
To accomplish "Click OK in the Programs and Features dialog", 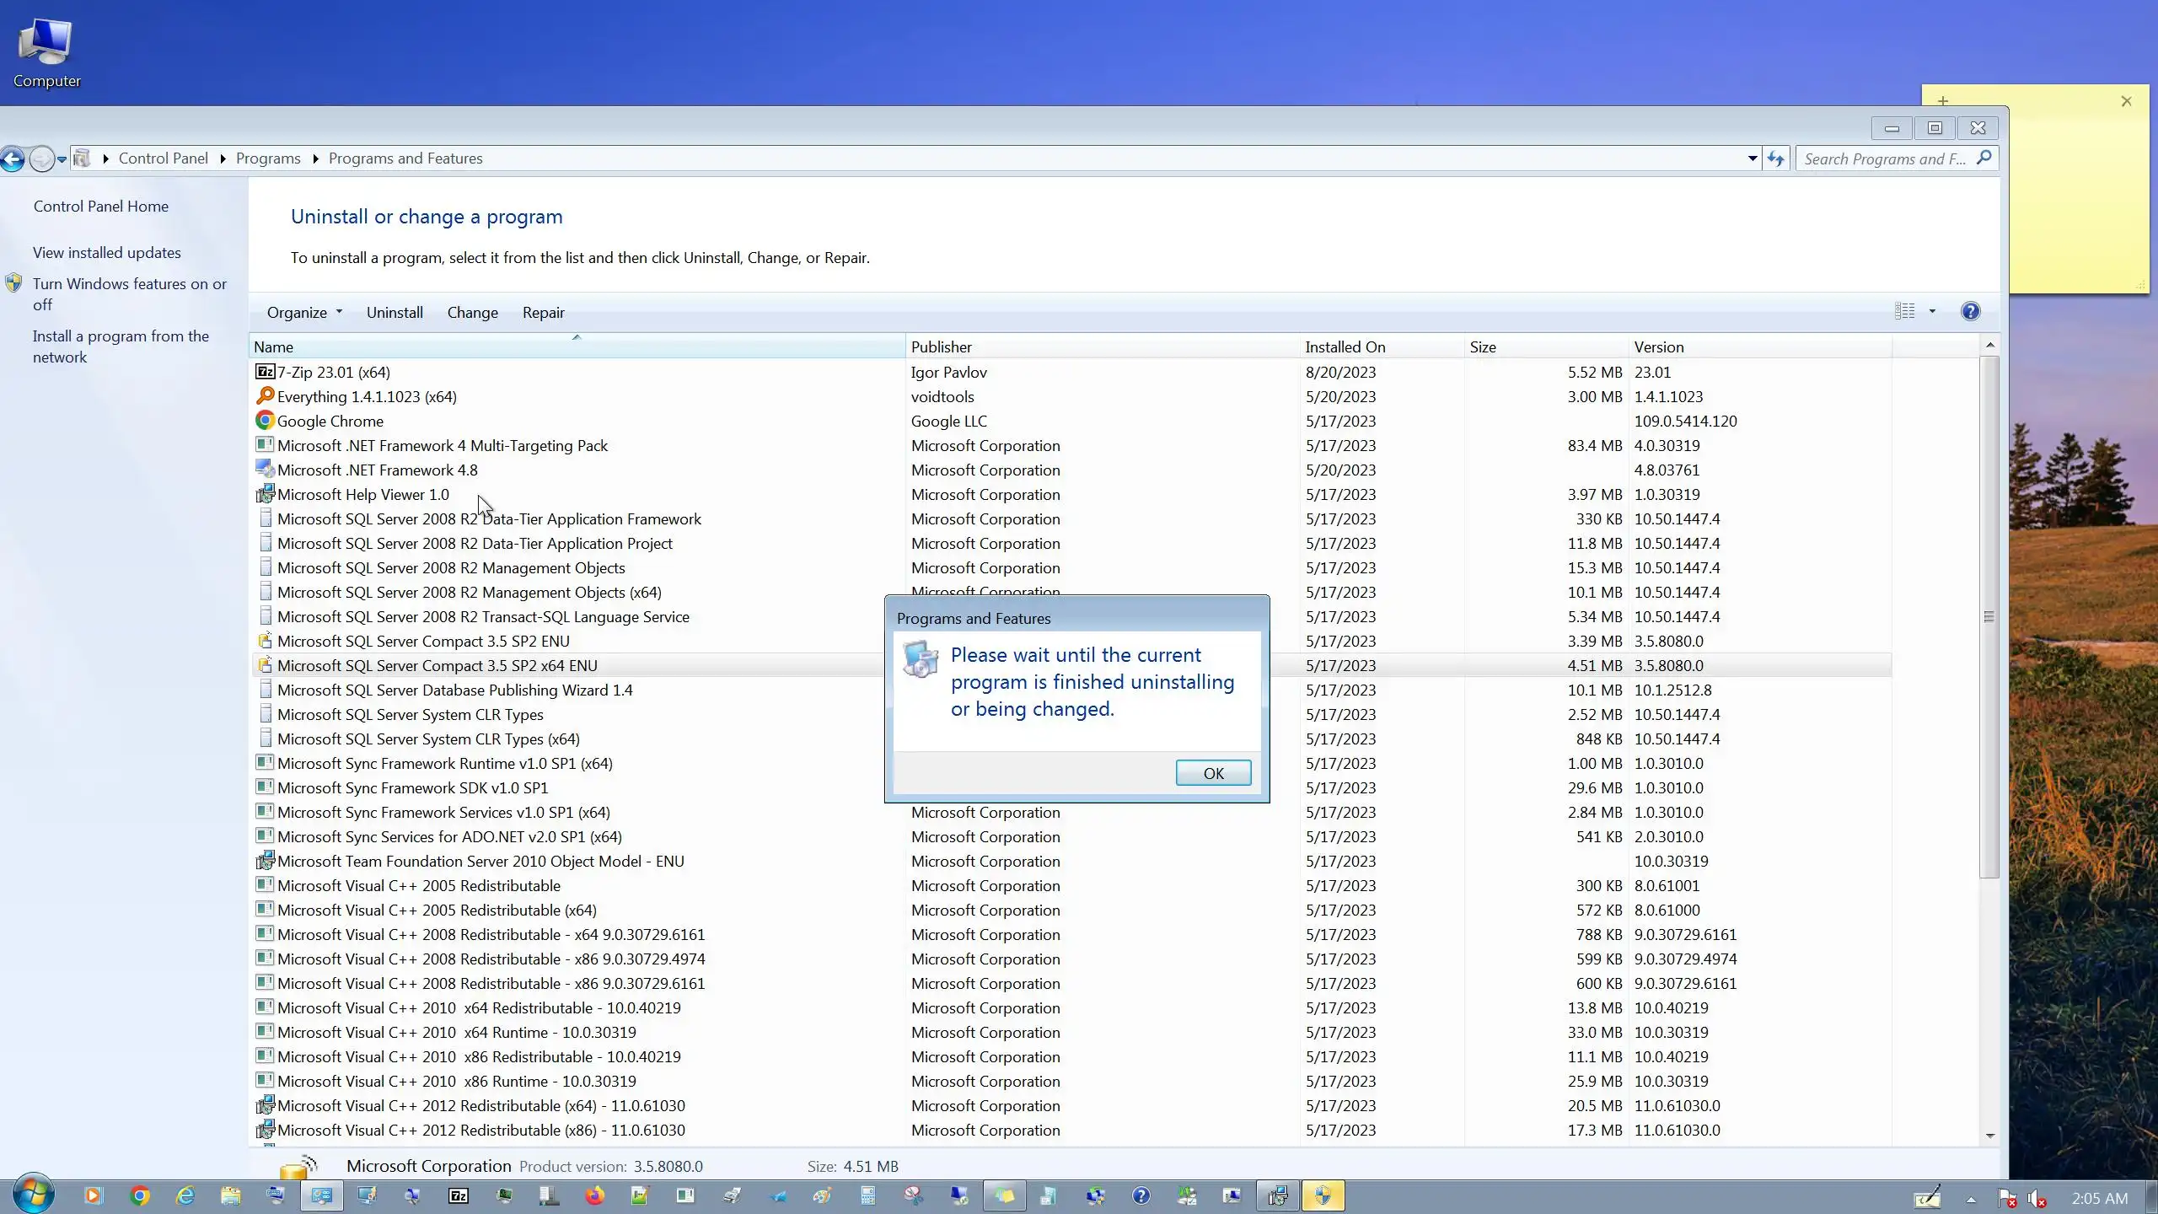I will [x=1213, y=773].
